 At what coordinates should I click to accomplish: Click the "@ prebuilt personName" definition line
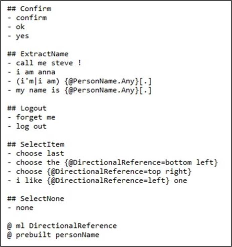(53, 235)
